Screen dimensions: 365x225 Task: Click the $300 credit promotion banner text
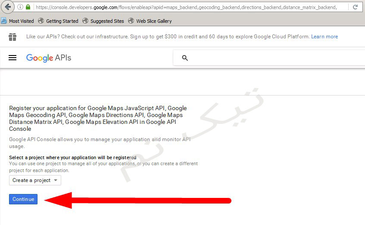point(168,37)
